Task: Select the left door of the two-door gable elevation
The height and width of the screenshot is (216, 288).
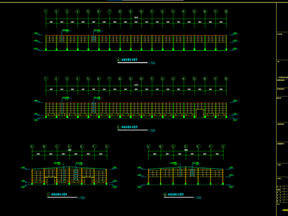Action: coord(50,181)
